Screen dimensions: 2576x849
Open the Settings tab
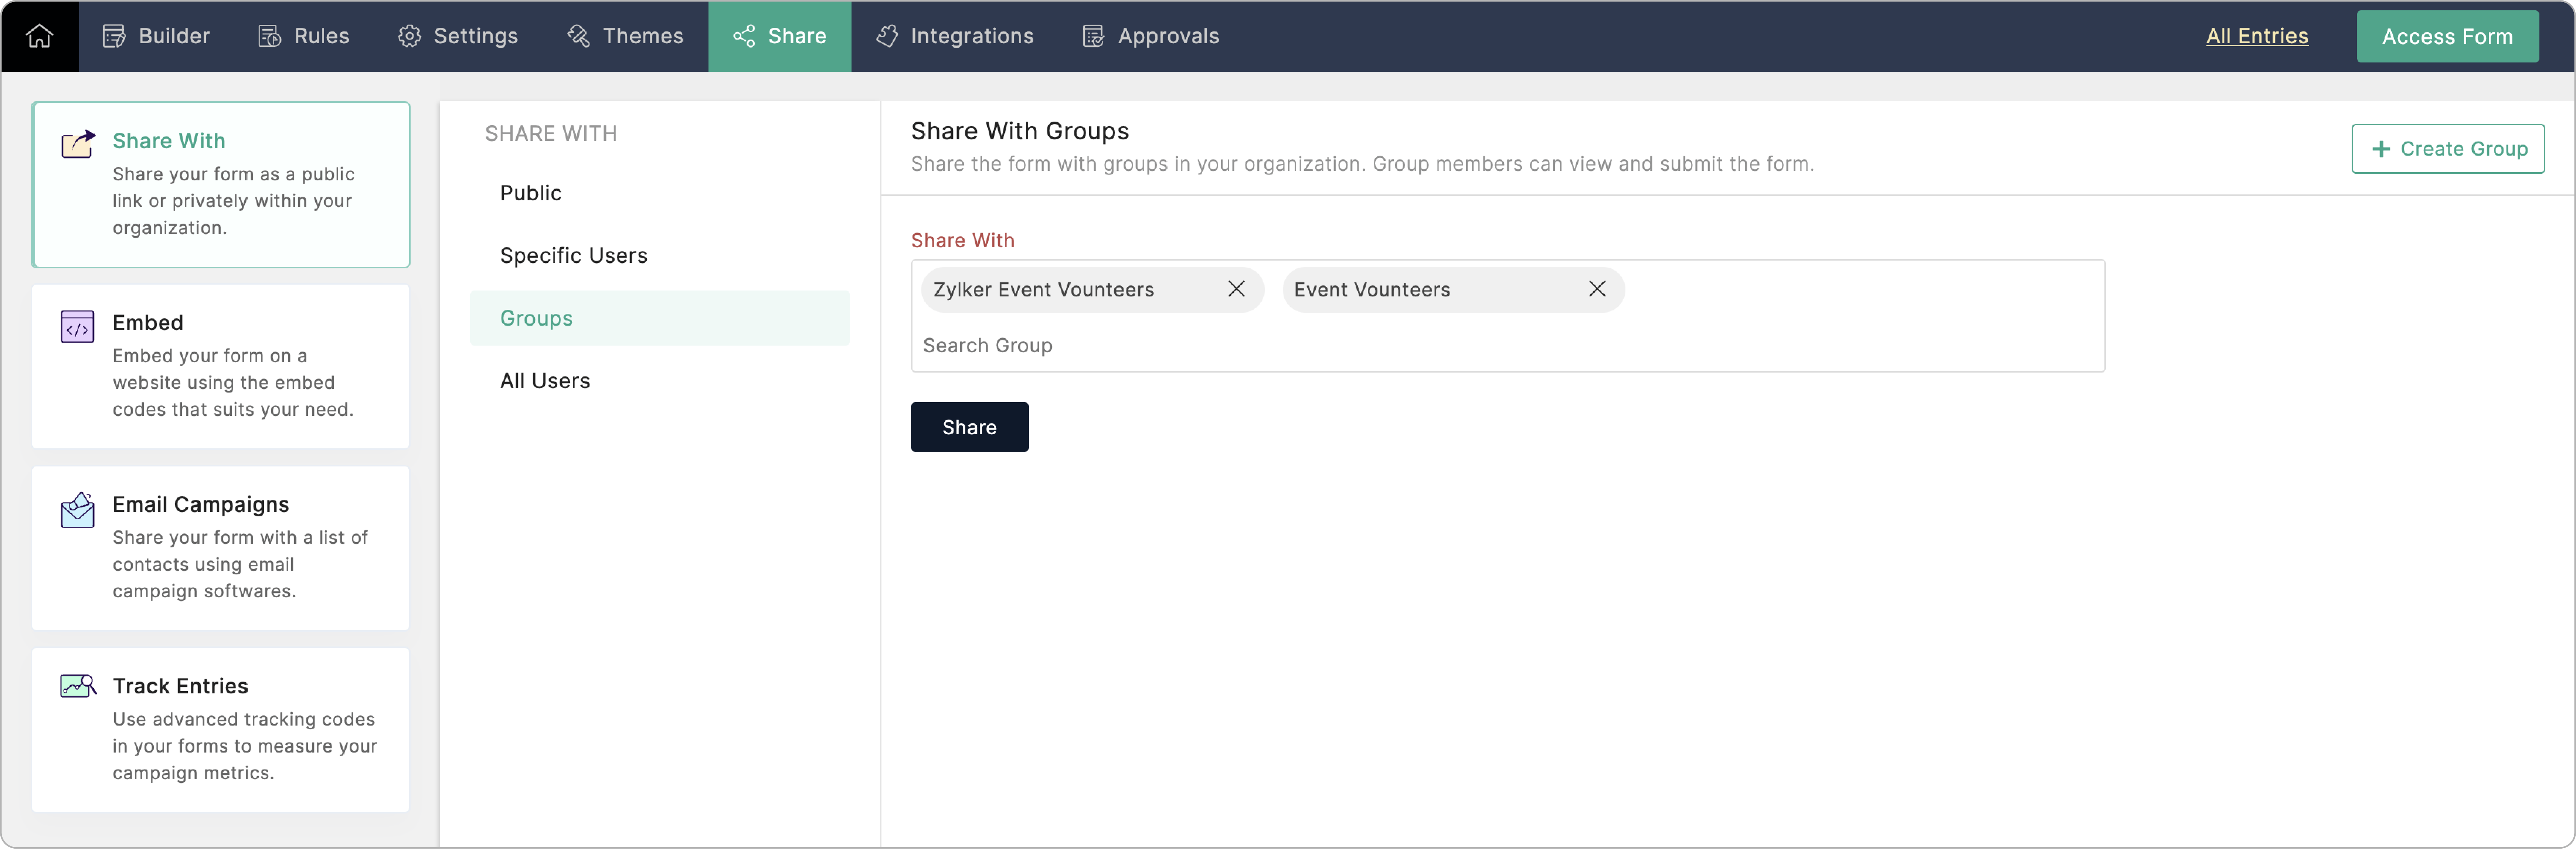point(457,36)
